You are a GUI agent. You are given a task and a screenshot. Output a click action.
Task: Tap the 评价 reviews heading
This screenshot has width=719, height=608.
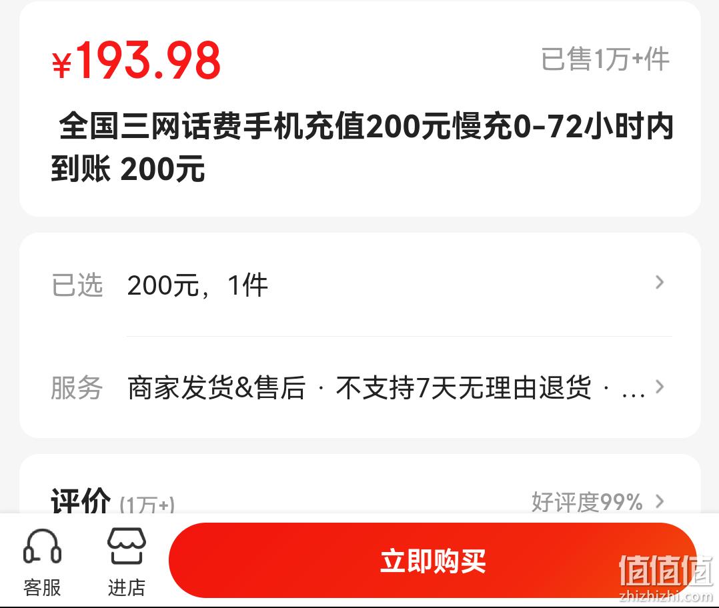point(81,500)
